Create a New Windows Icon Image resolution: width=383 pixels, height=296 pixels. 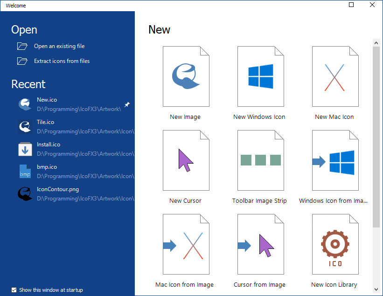tap(260, 77)
